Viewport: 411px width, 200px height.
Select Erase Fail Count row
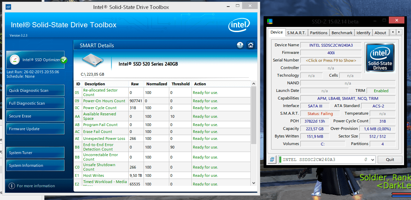tap(163, 132)
